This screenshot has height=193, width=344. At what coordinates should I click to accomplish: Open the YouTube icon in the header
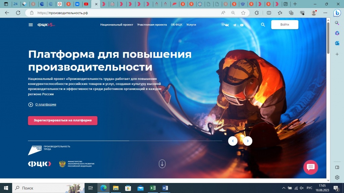coord(242,25)
